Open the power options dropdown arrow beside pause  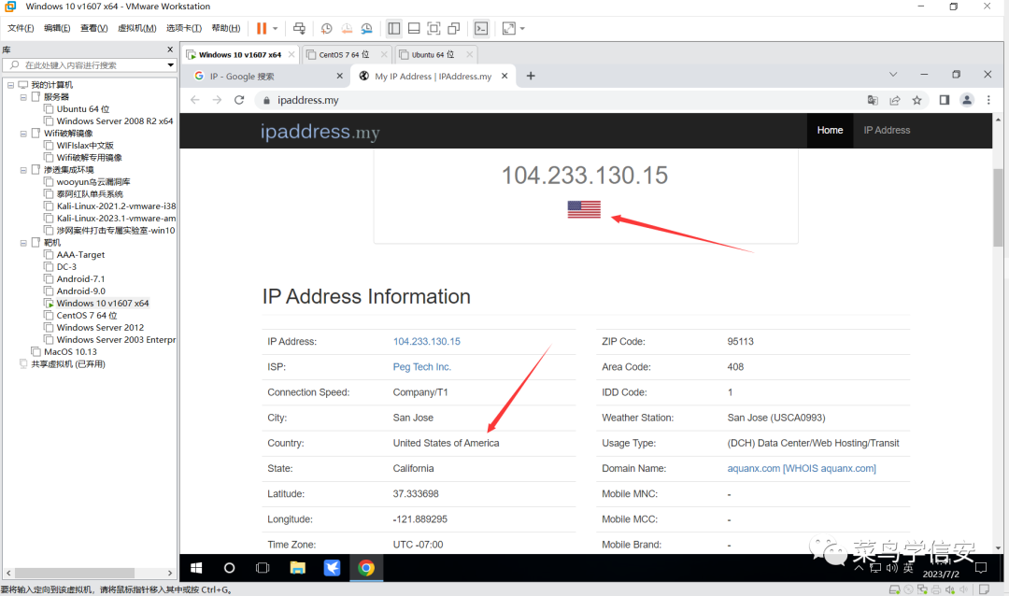coord(276,28)
